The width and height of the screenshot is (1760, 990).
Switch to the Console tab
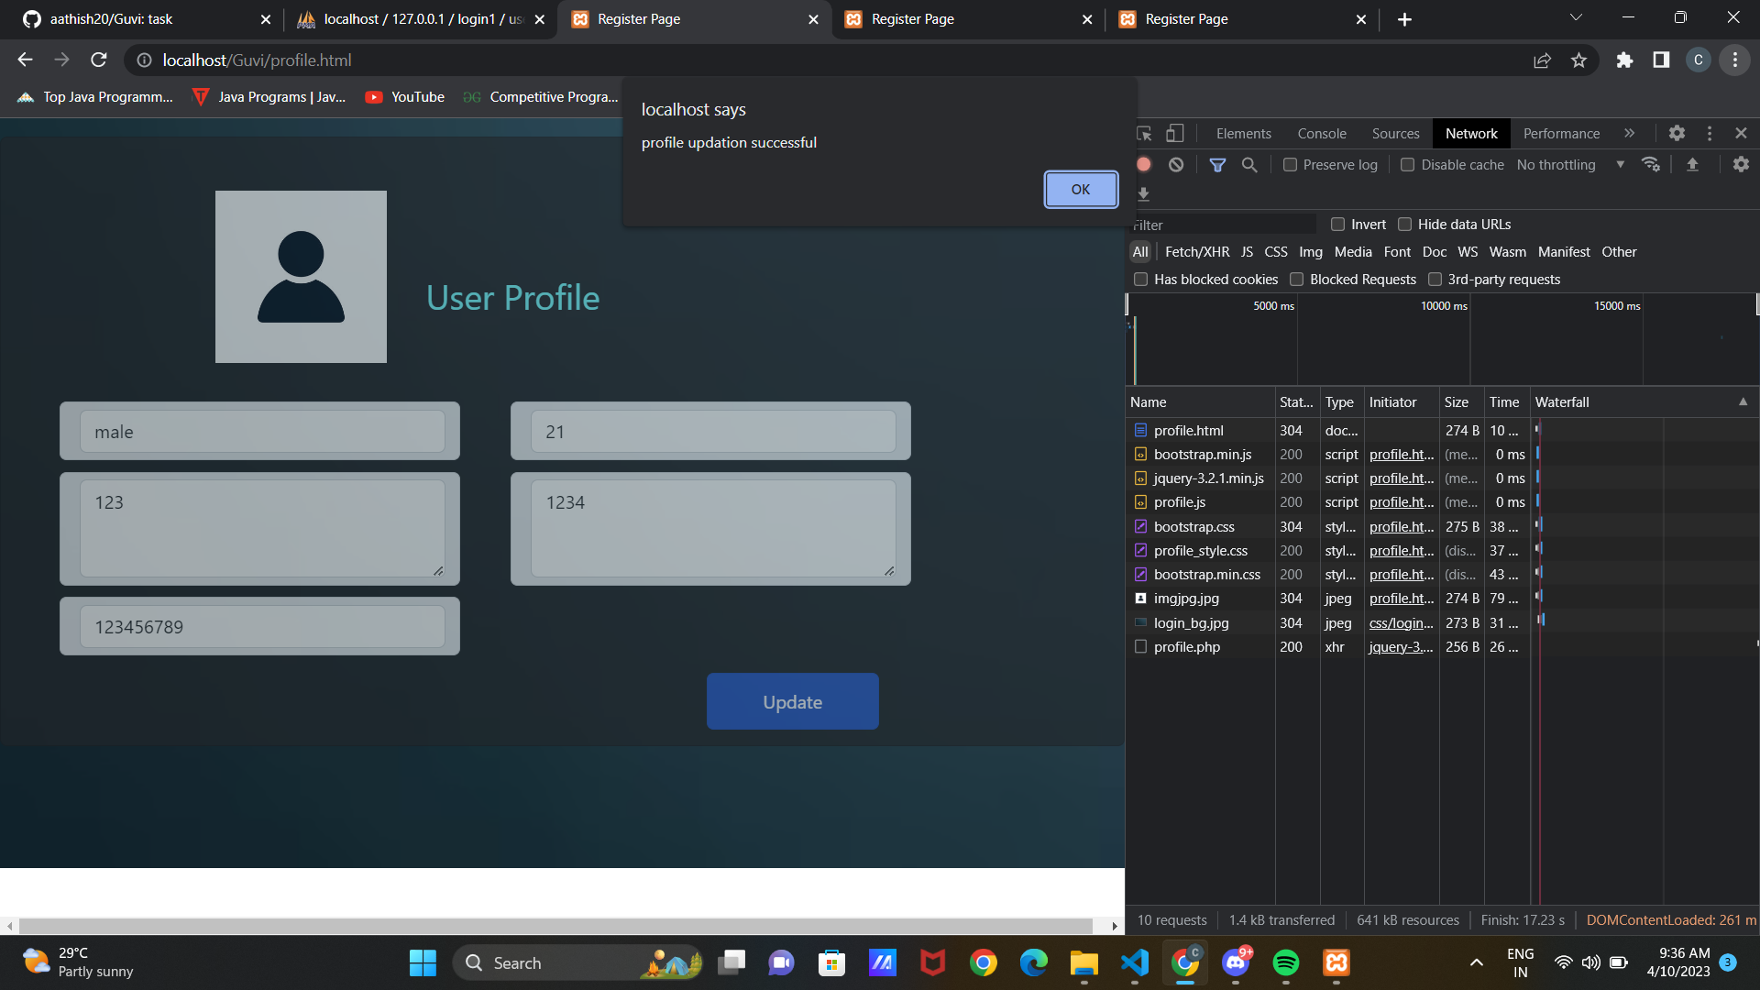pyautogui.click(x=1321, y=133)
